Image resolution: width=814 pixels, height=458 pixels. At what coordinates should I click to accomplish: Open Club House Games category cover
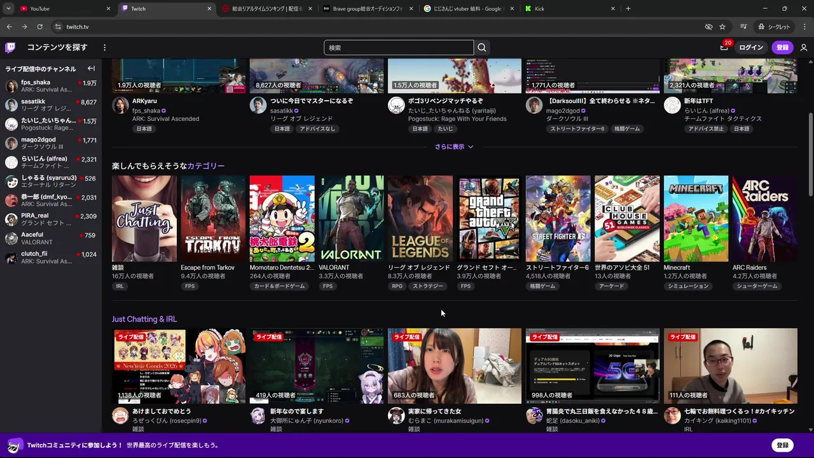click(627, 219)
